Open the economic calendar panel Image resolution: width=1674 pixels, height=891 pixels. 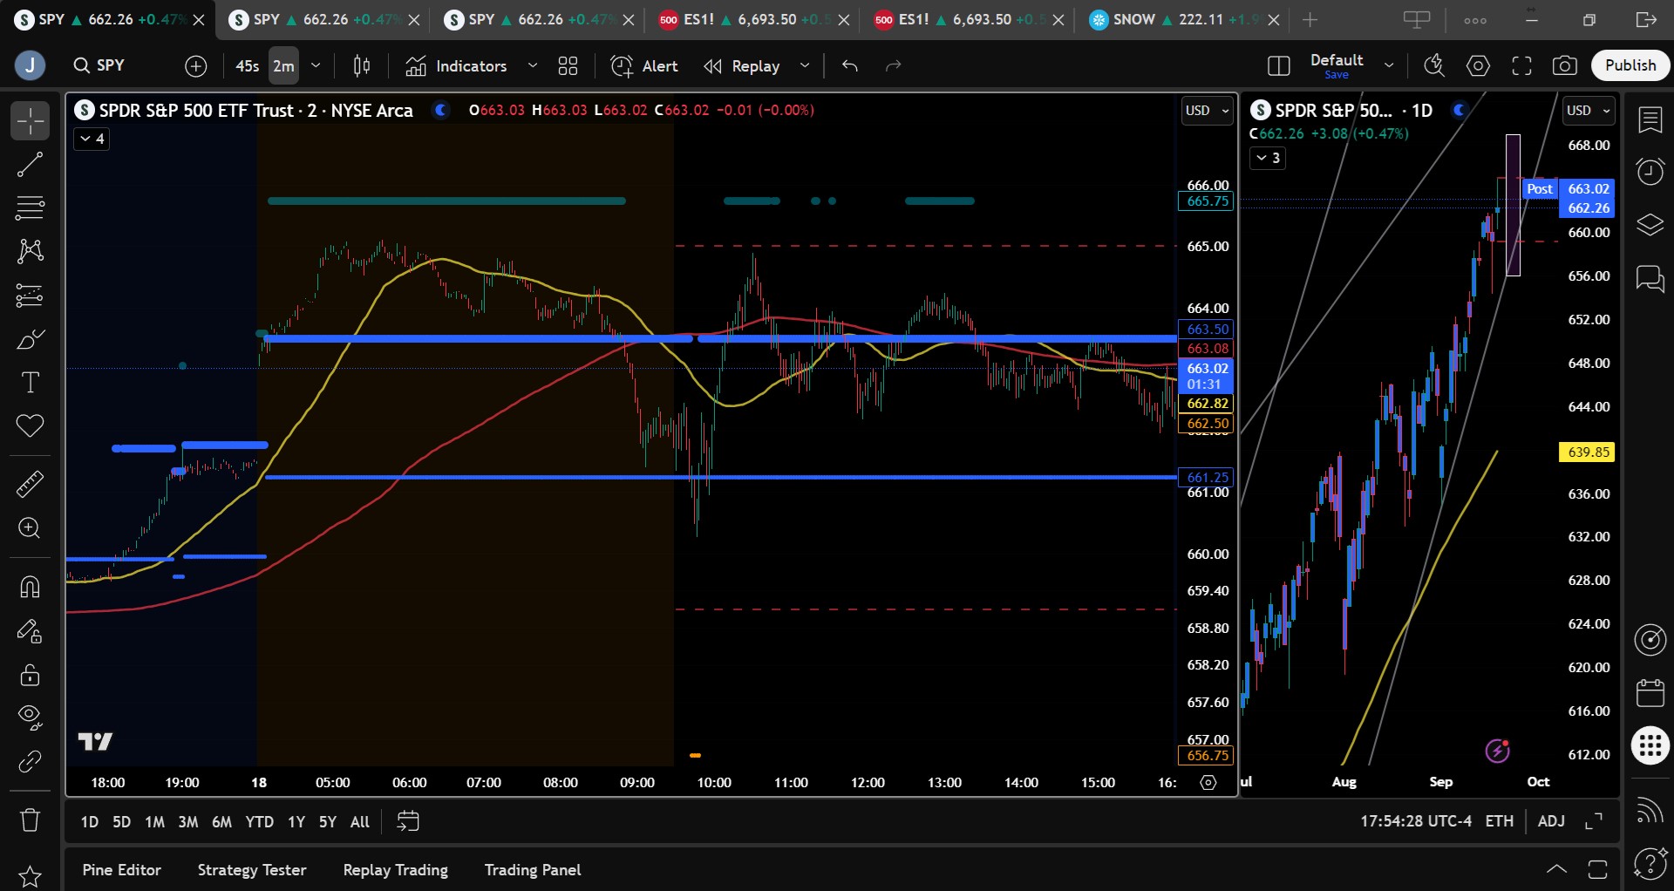(1650, 693)
